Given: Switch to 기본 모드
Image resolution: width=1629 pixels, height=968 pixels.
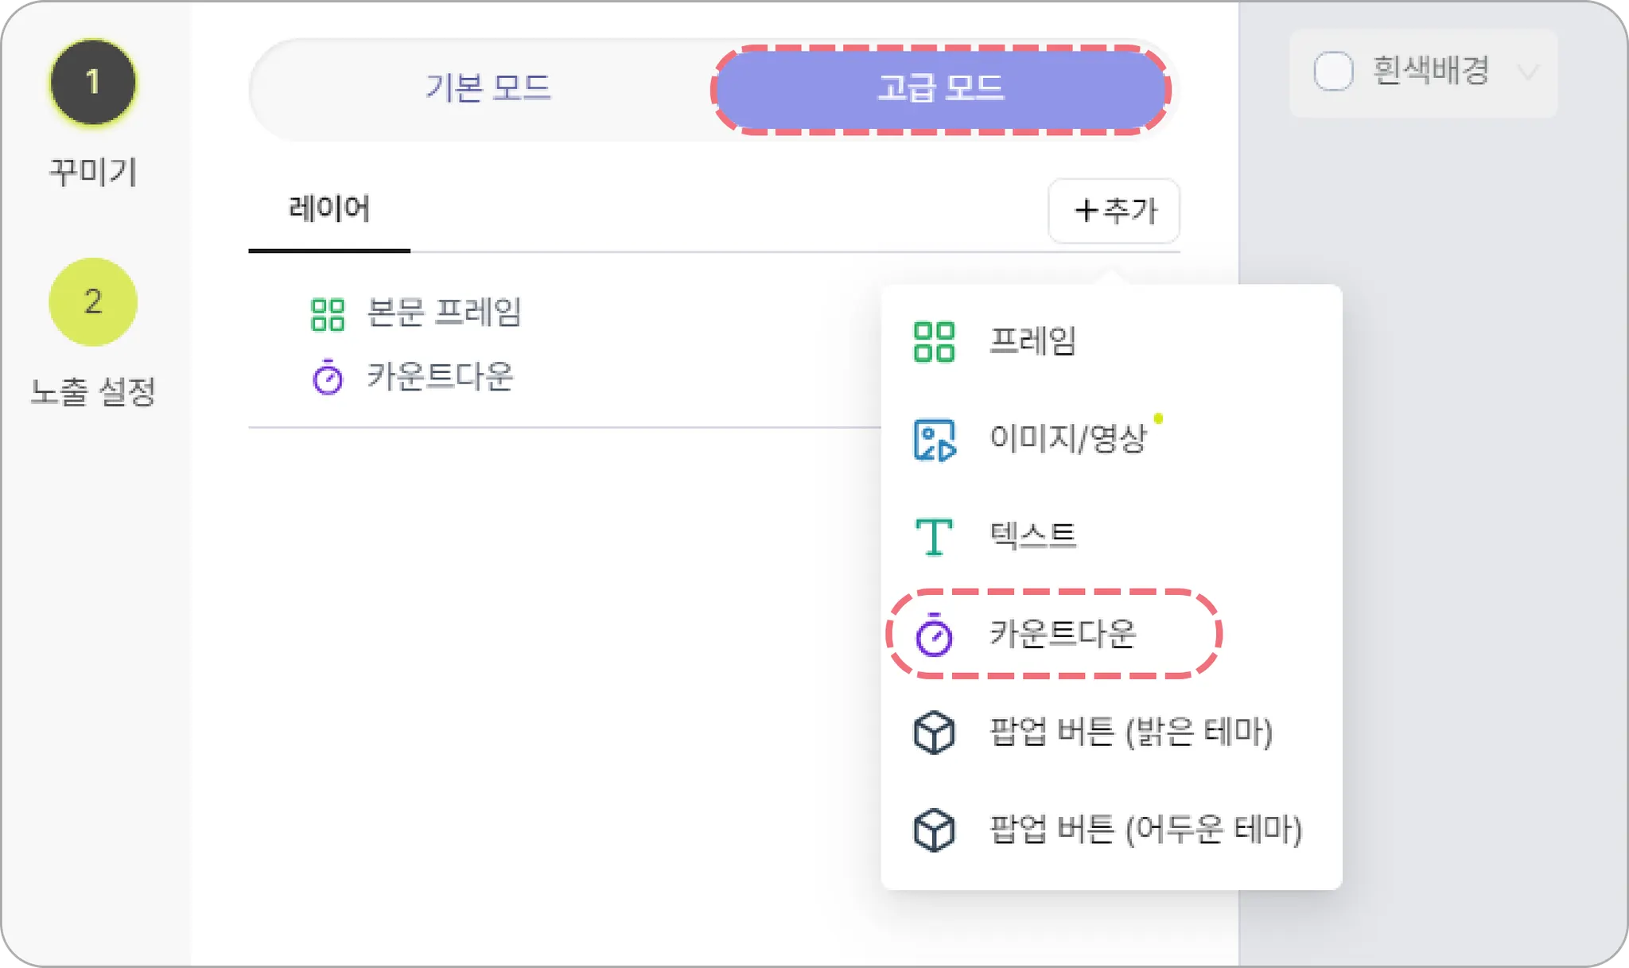Looking at the screenshot, I should 488,88.
